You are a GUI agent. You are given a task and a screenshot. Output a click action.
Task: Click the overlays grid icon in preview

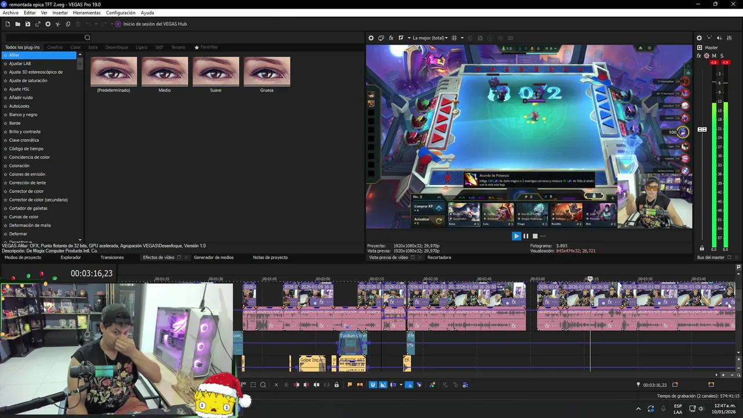[x=455, y=38]
